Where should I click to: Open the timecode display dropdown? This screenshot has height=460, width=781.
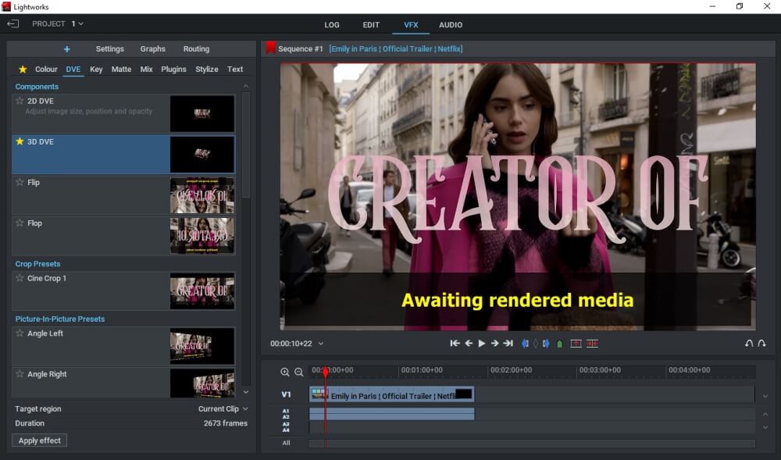point(321,344)
